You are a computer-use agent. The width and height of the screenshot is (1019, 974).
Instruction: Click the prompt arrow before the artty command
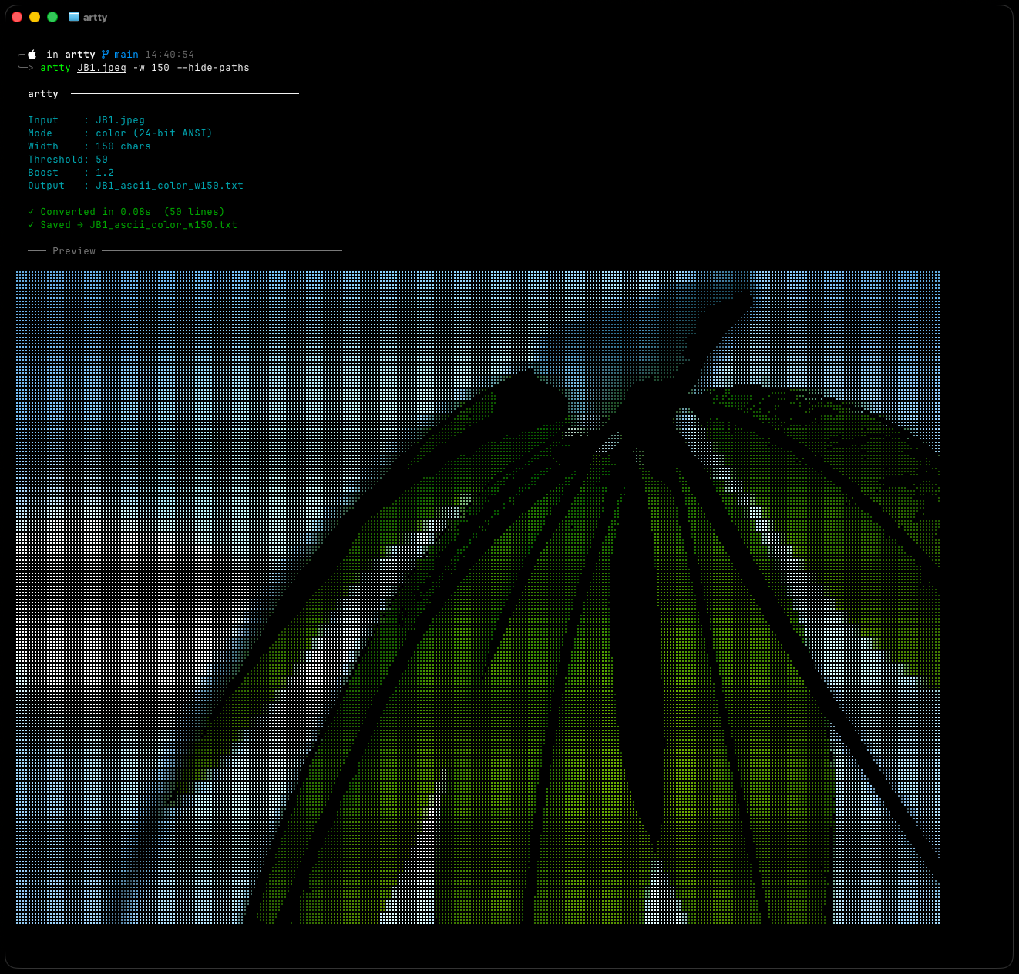coord(29,68)
